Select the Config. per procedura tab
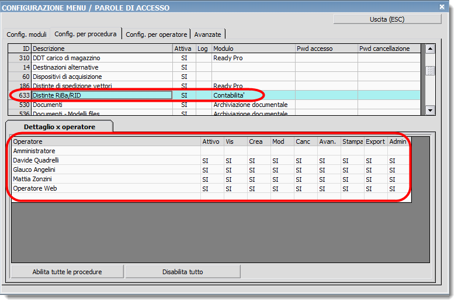The height and width of the screenshot is (304, 458). pos(85,34)
